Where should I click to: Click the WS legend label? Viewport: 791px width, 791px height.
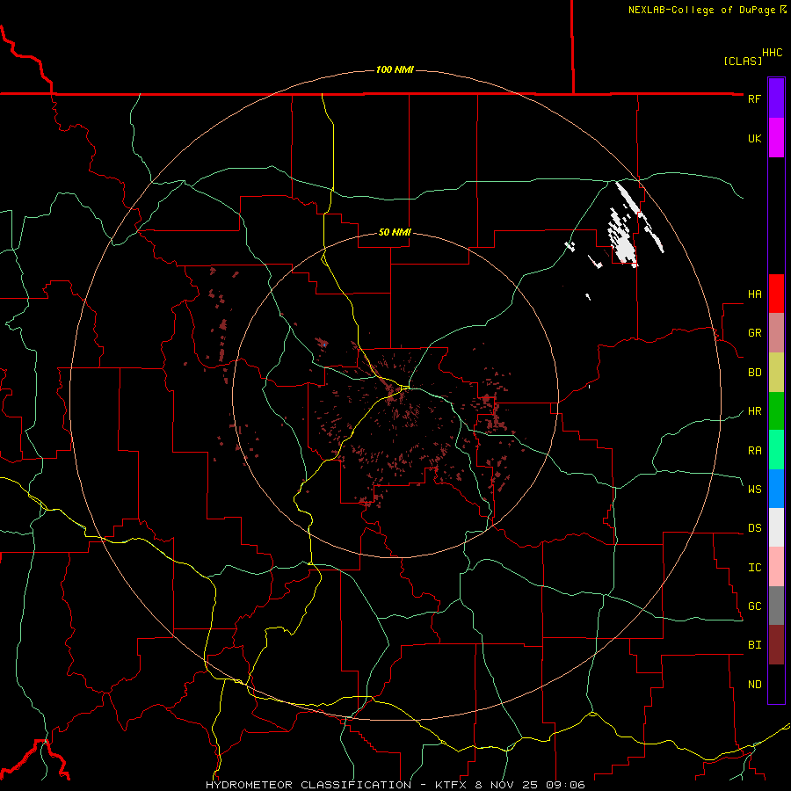coord(754,489)
